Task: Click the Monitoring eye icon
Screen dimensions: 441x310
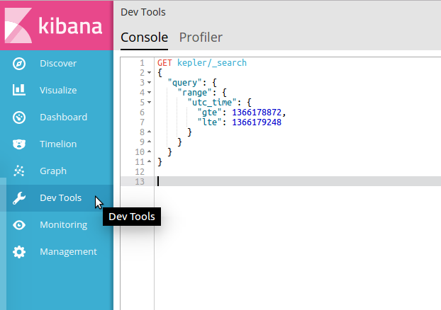Action: pyautogui.click(x=20, y=225)
